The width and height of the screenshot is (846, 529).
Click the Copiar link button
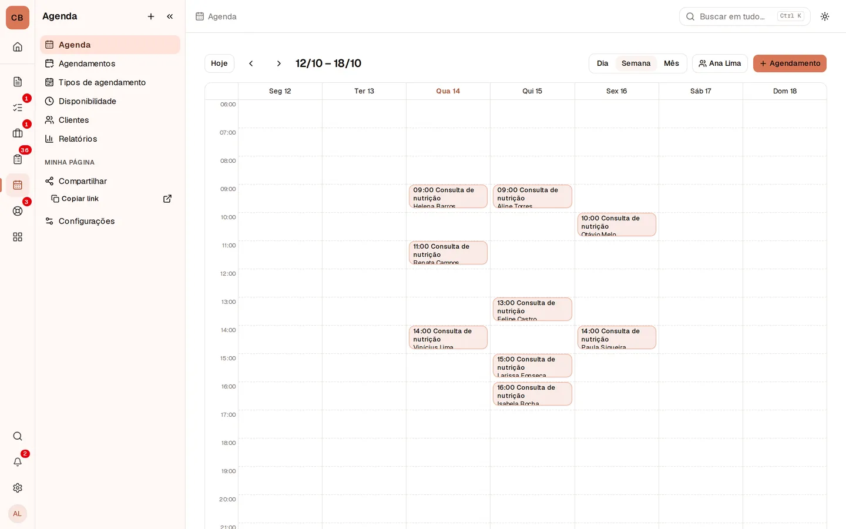[x=75, y=199]
